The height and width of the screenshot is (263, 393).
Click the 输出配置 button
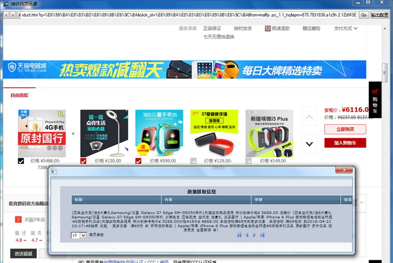(x=380, y=15)
